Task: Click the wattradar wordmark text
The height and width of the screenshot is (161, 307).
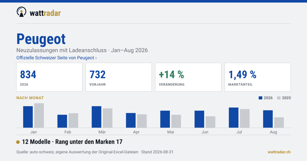Action: click(45, 13)
